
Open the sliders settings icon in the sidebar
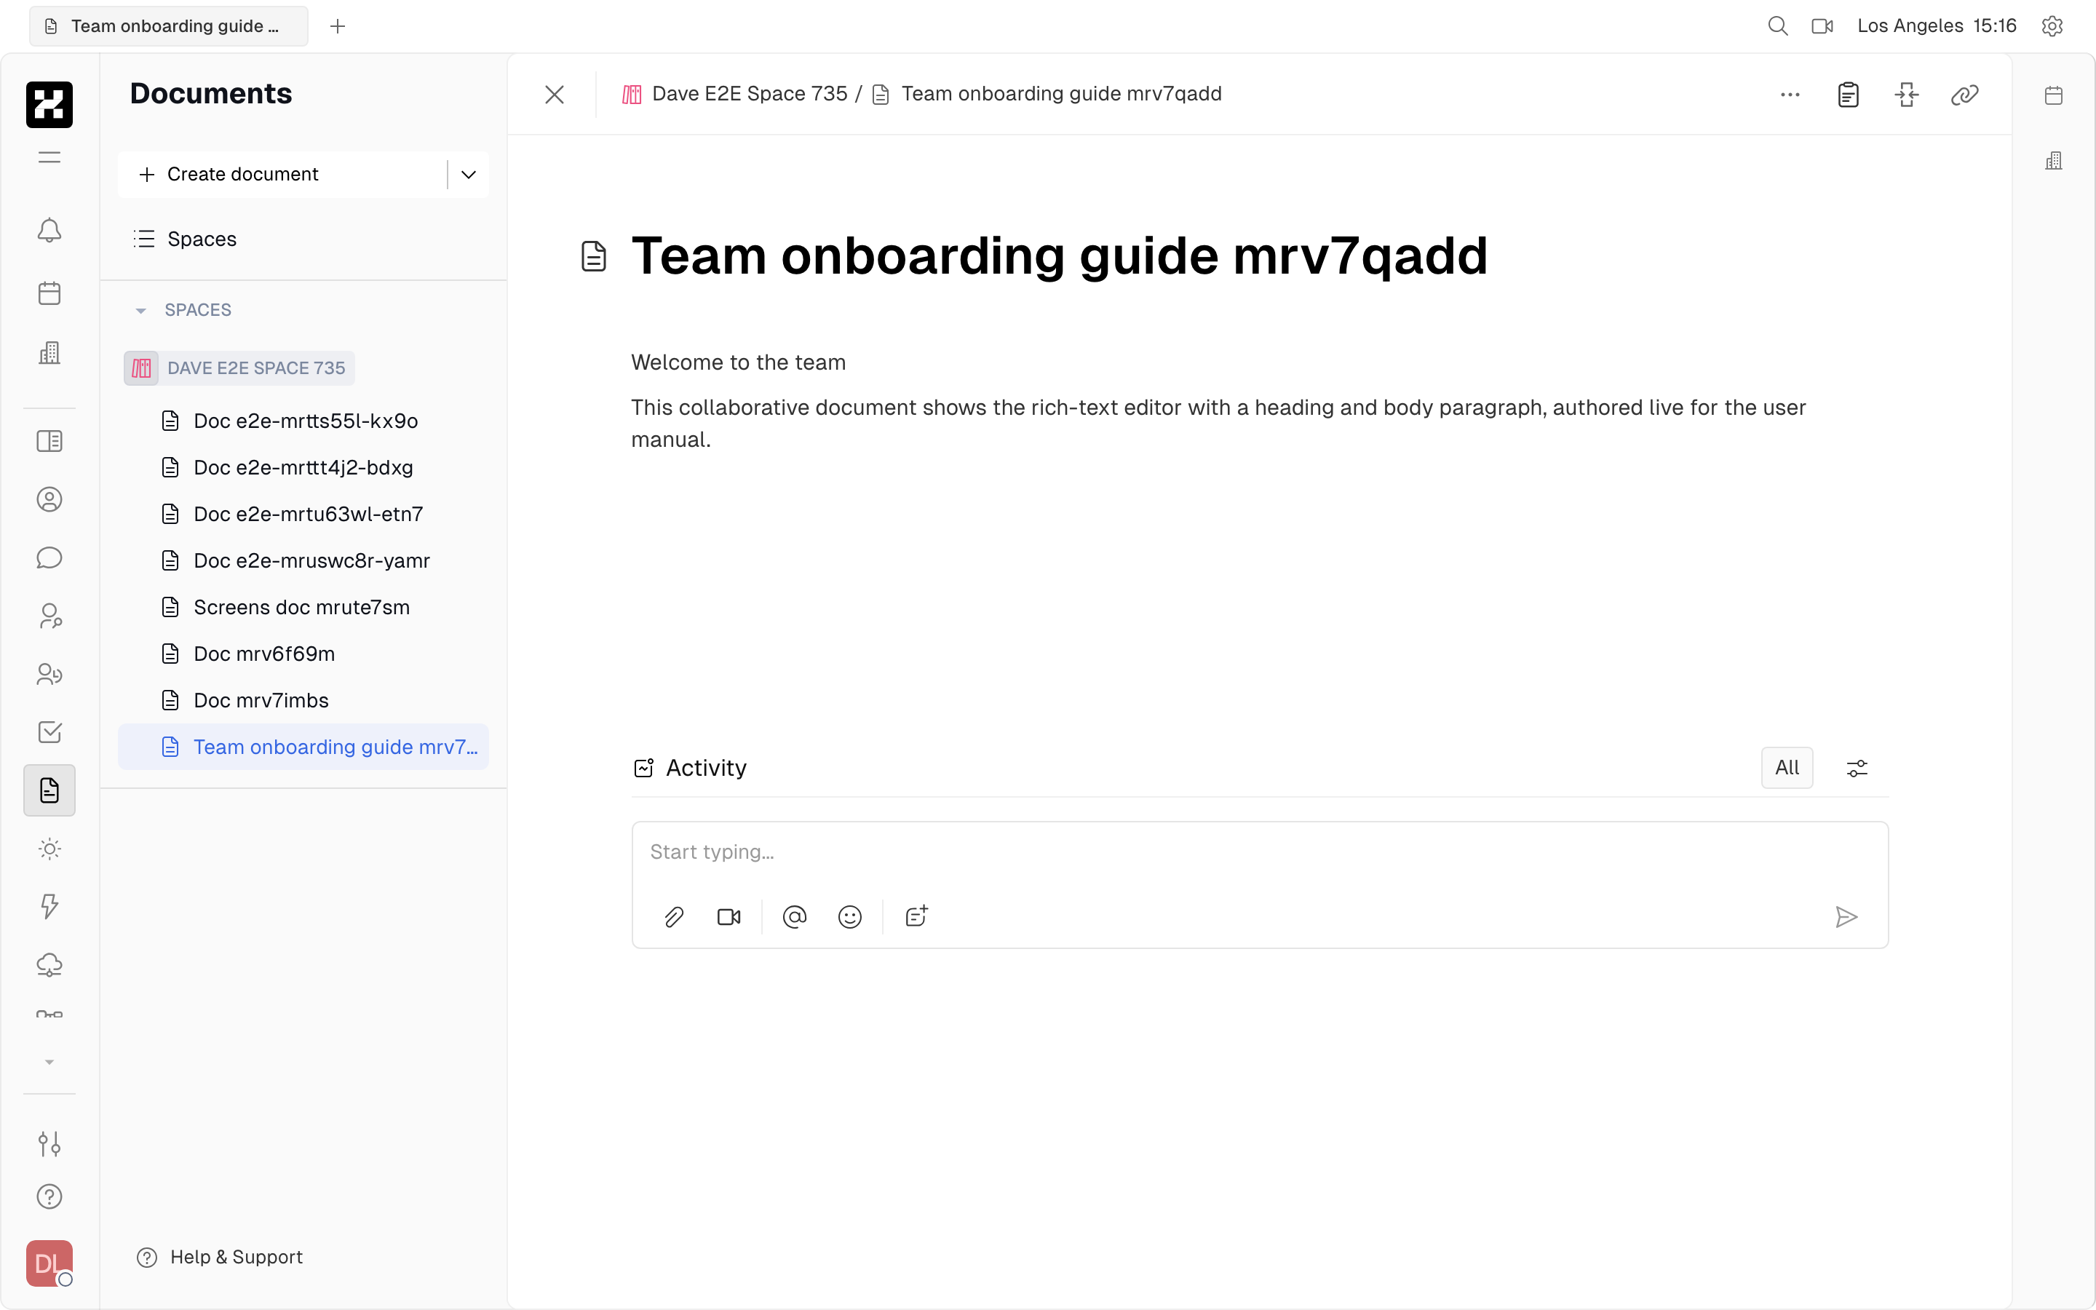(x=49, y=1143)
